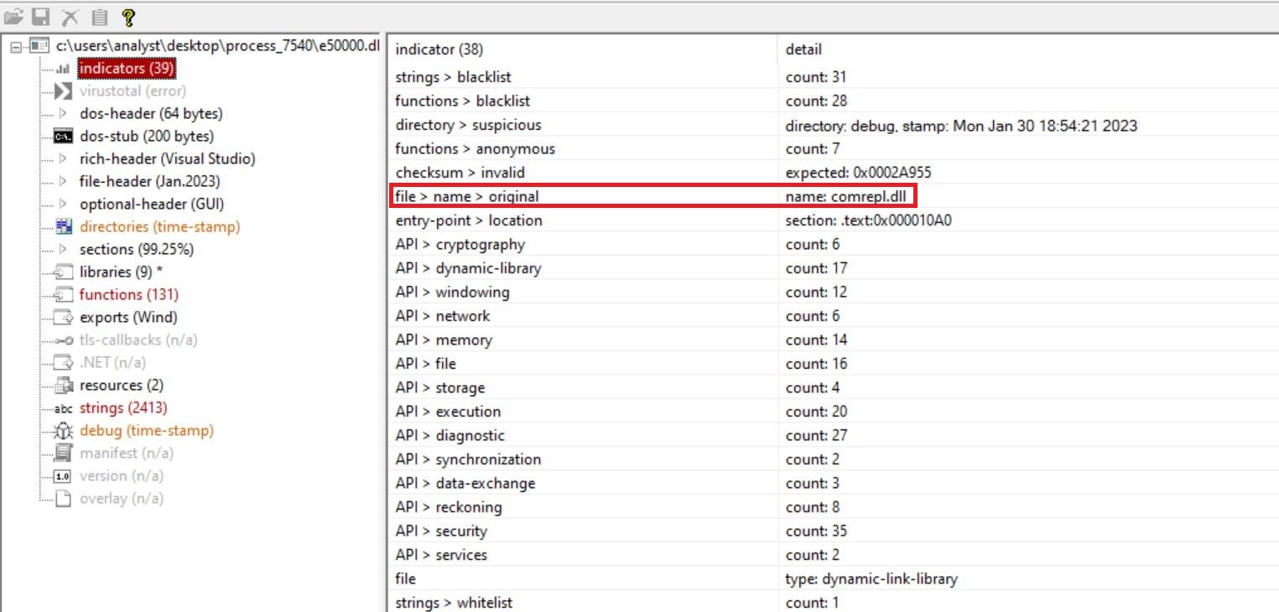1279x612 pixels.
Task: Click the debug bug icon
Action: coord(63,431)
